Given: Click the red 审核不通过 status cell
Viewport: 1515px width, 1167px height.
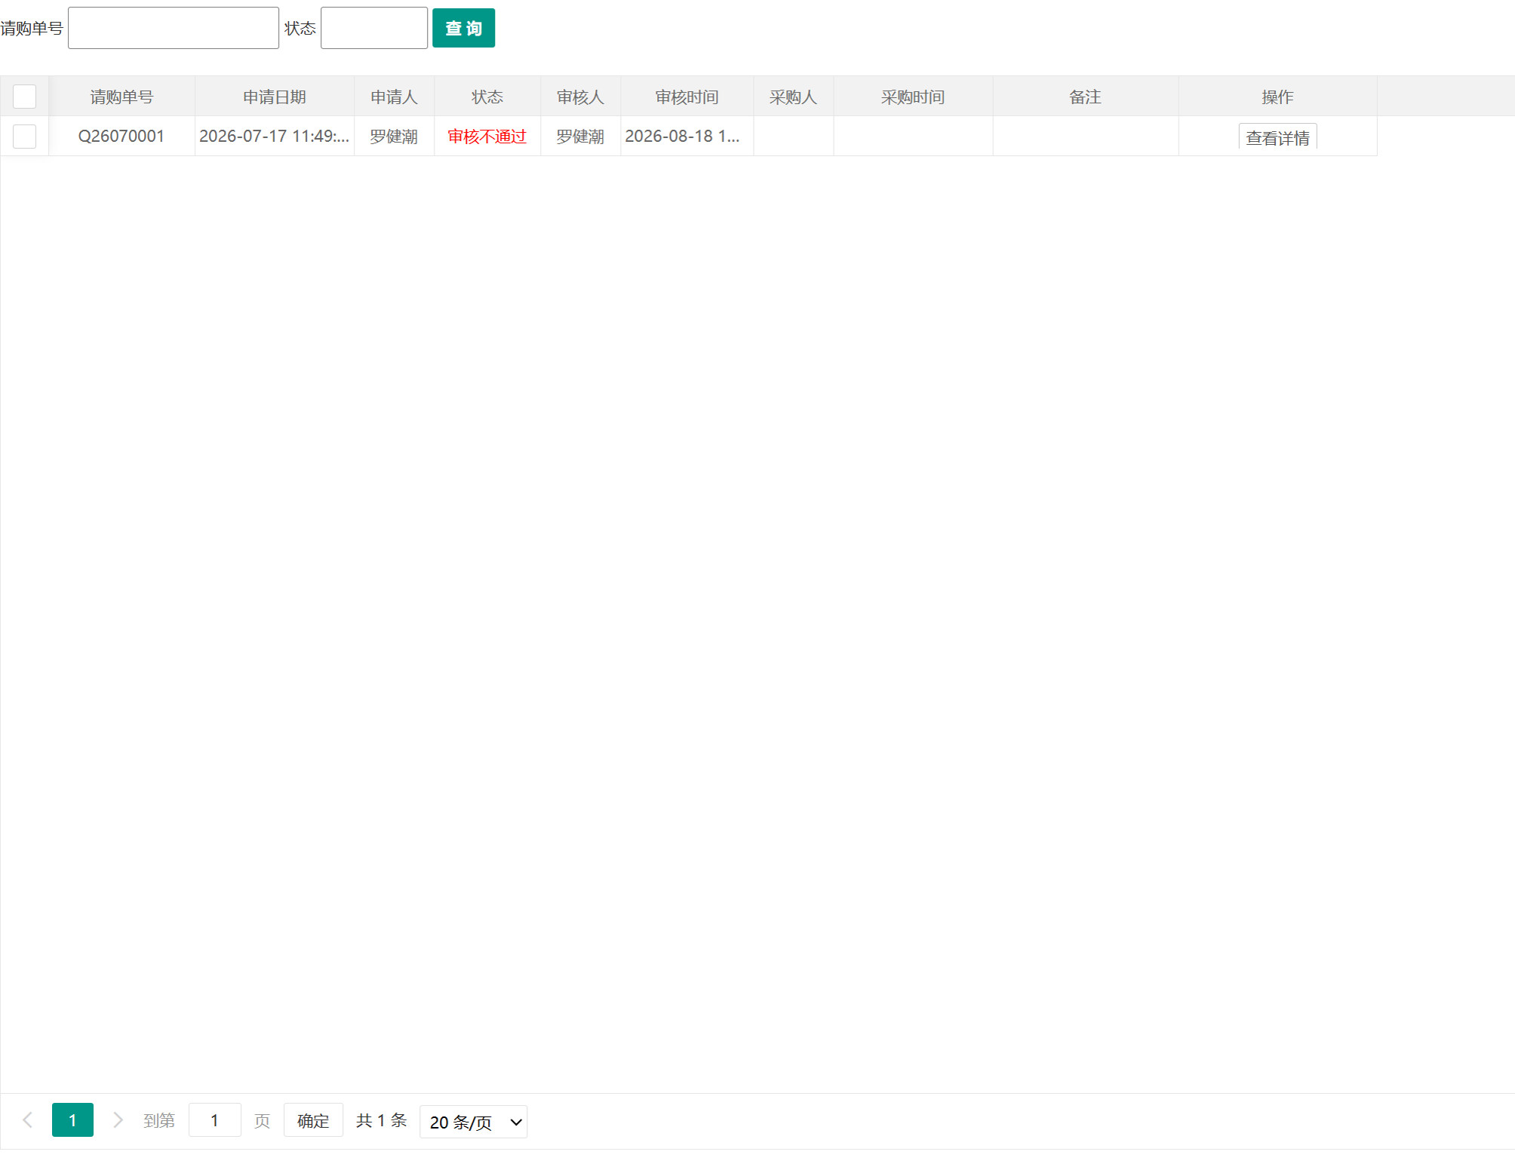Looking at the screenshot, I should click(x=487, y=137).
